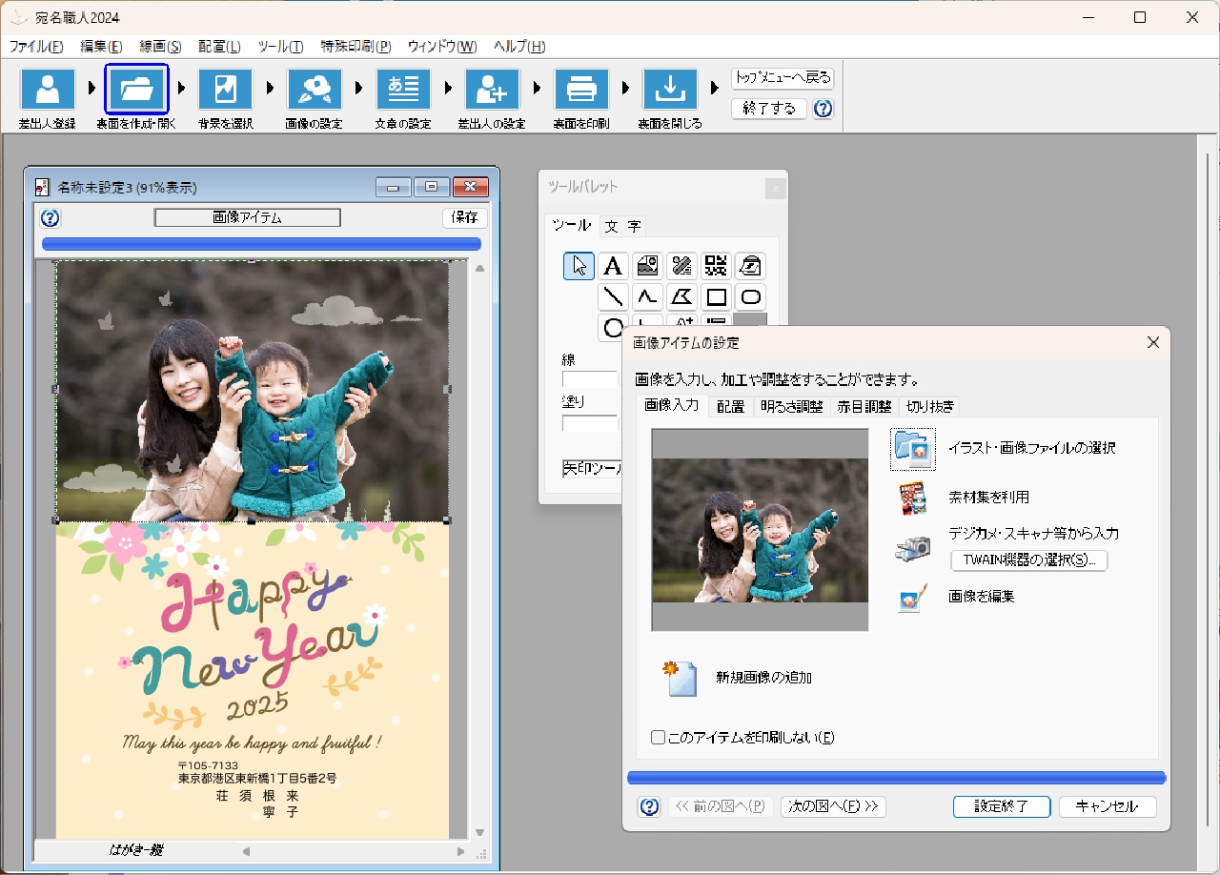The height and width of the screenshot is (875, 1220).
Task: Open the 差出人登録 sender registration step
Action: pyautogui.click(x=48, y=90)
